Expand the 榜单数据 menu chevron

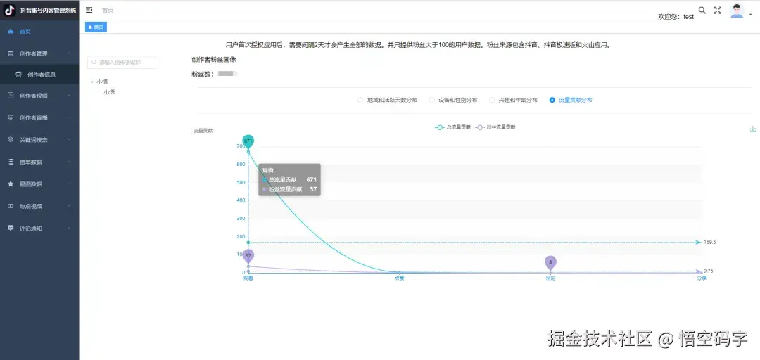point(69,162)
